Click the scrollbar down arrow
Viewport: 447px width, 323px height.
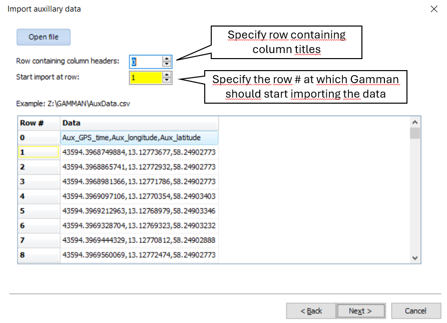pos(414,258)
